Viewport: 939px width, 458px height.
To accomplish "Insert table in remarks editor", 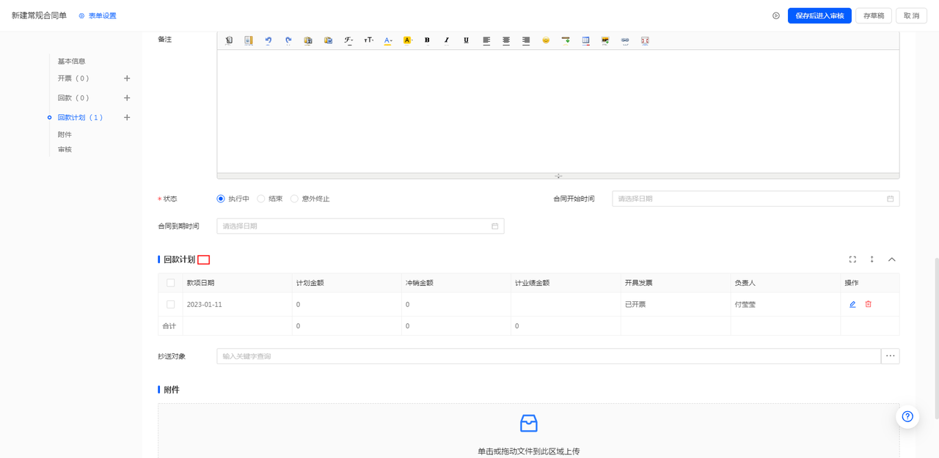I will [x=585, y=40].
